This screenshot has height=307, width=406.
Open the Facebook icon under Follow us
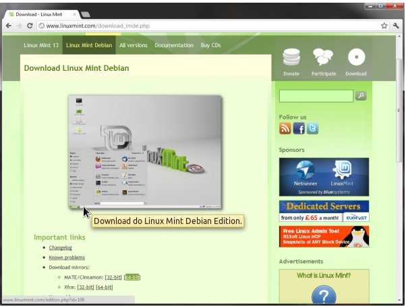coord(299,128)
